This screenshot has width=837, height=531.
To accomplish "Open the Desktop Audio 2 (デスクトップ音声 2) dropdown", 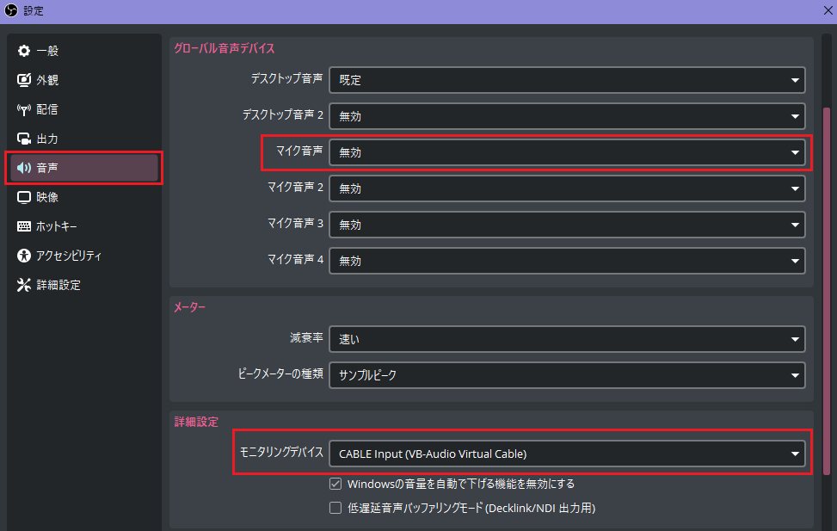I will [x=566, y=116].
